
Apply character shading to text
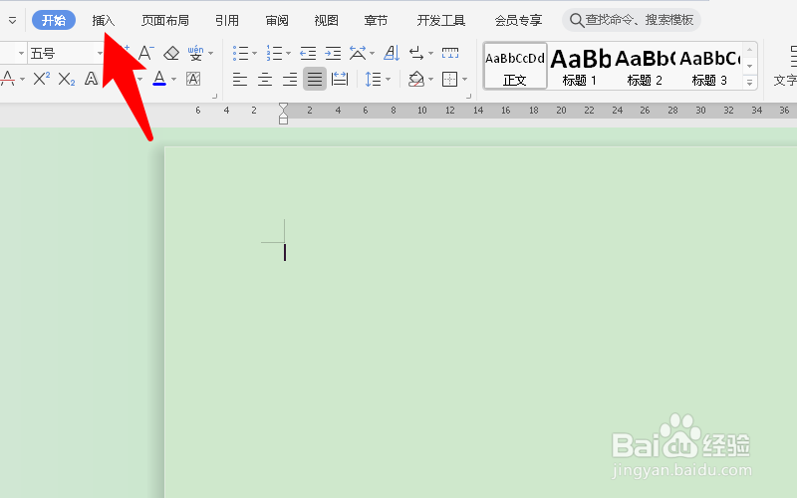pos(193,79)
